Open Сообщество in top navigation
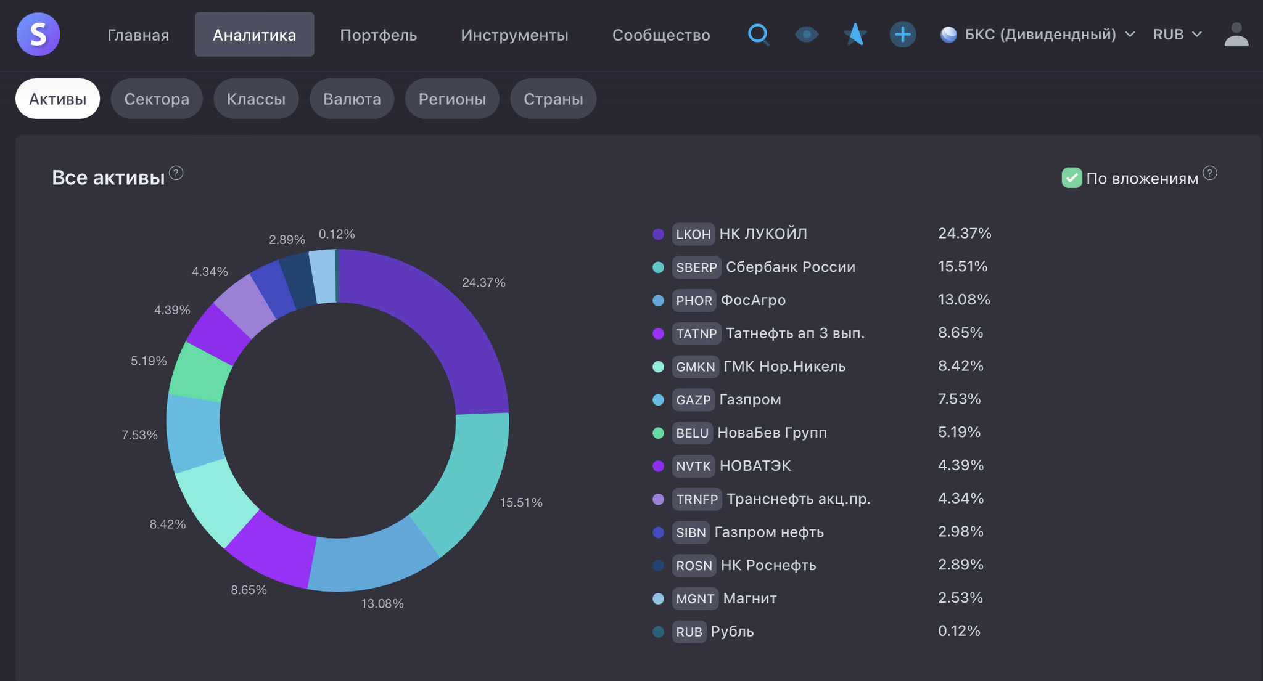The height and width of the screenshot is (681, 1263). click(x=661, y=35)
